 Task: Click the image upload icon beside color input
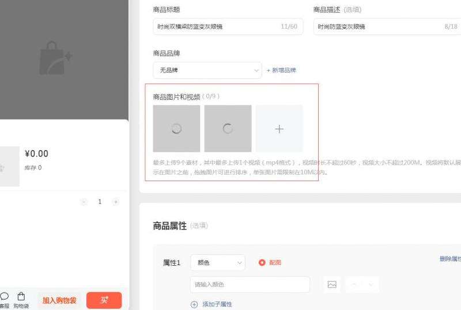click(332, 285)
